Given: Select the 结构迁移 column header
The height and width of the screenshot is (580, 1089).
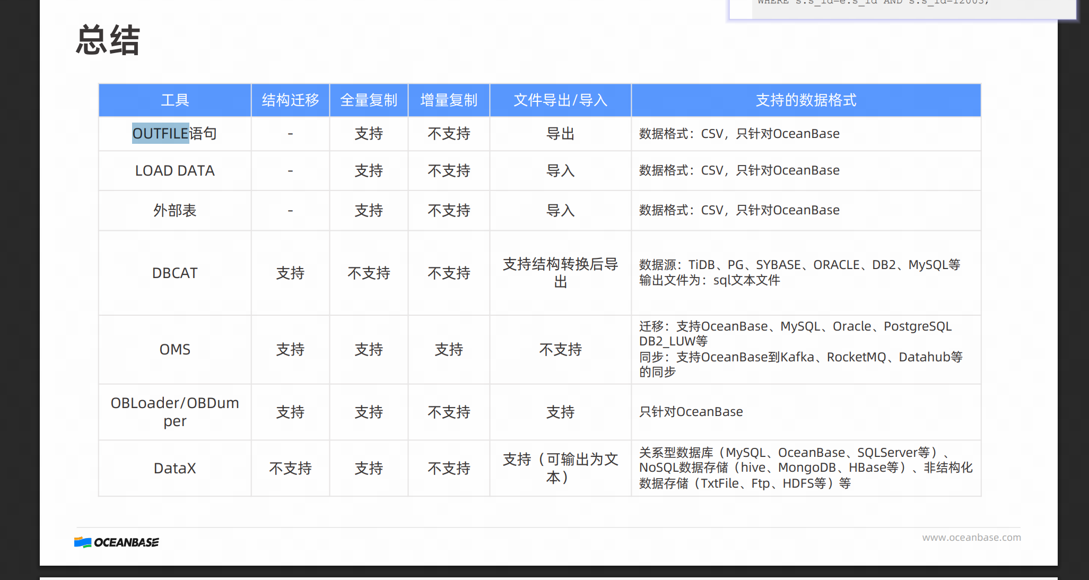Looking at the screenshot, I should 290,100.
